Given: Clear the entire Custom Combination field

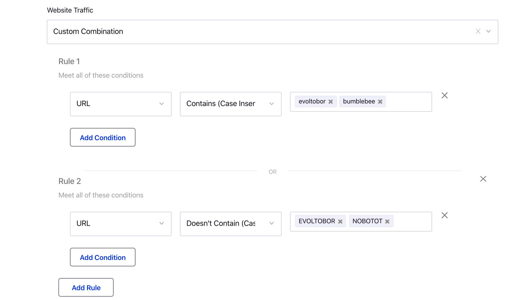Looking at the screenshot, I should [x=478, y=32].
